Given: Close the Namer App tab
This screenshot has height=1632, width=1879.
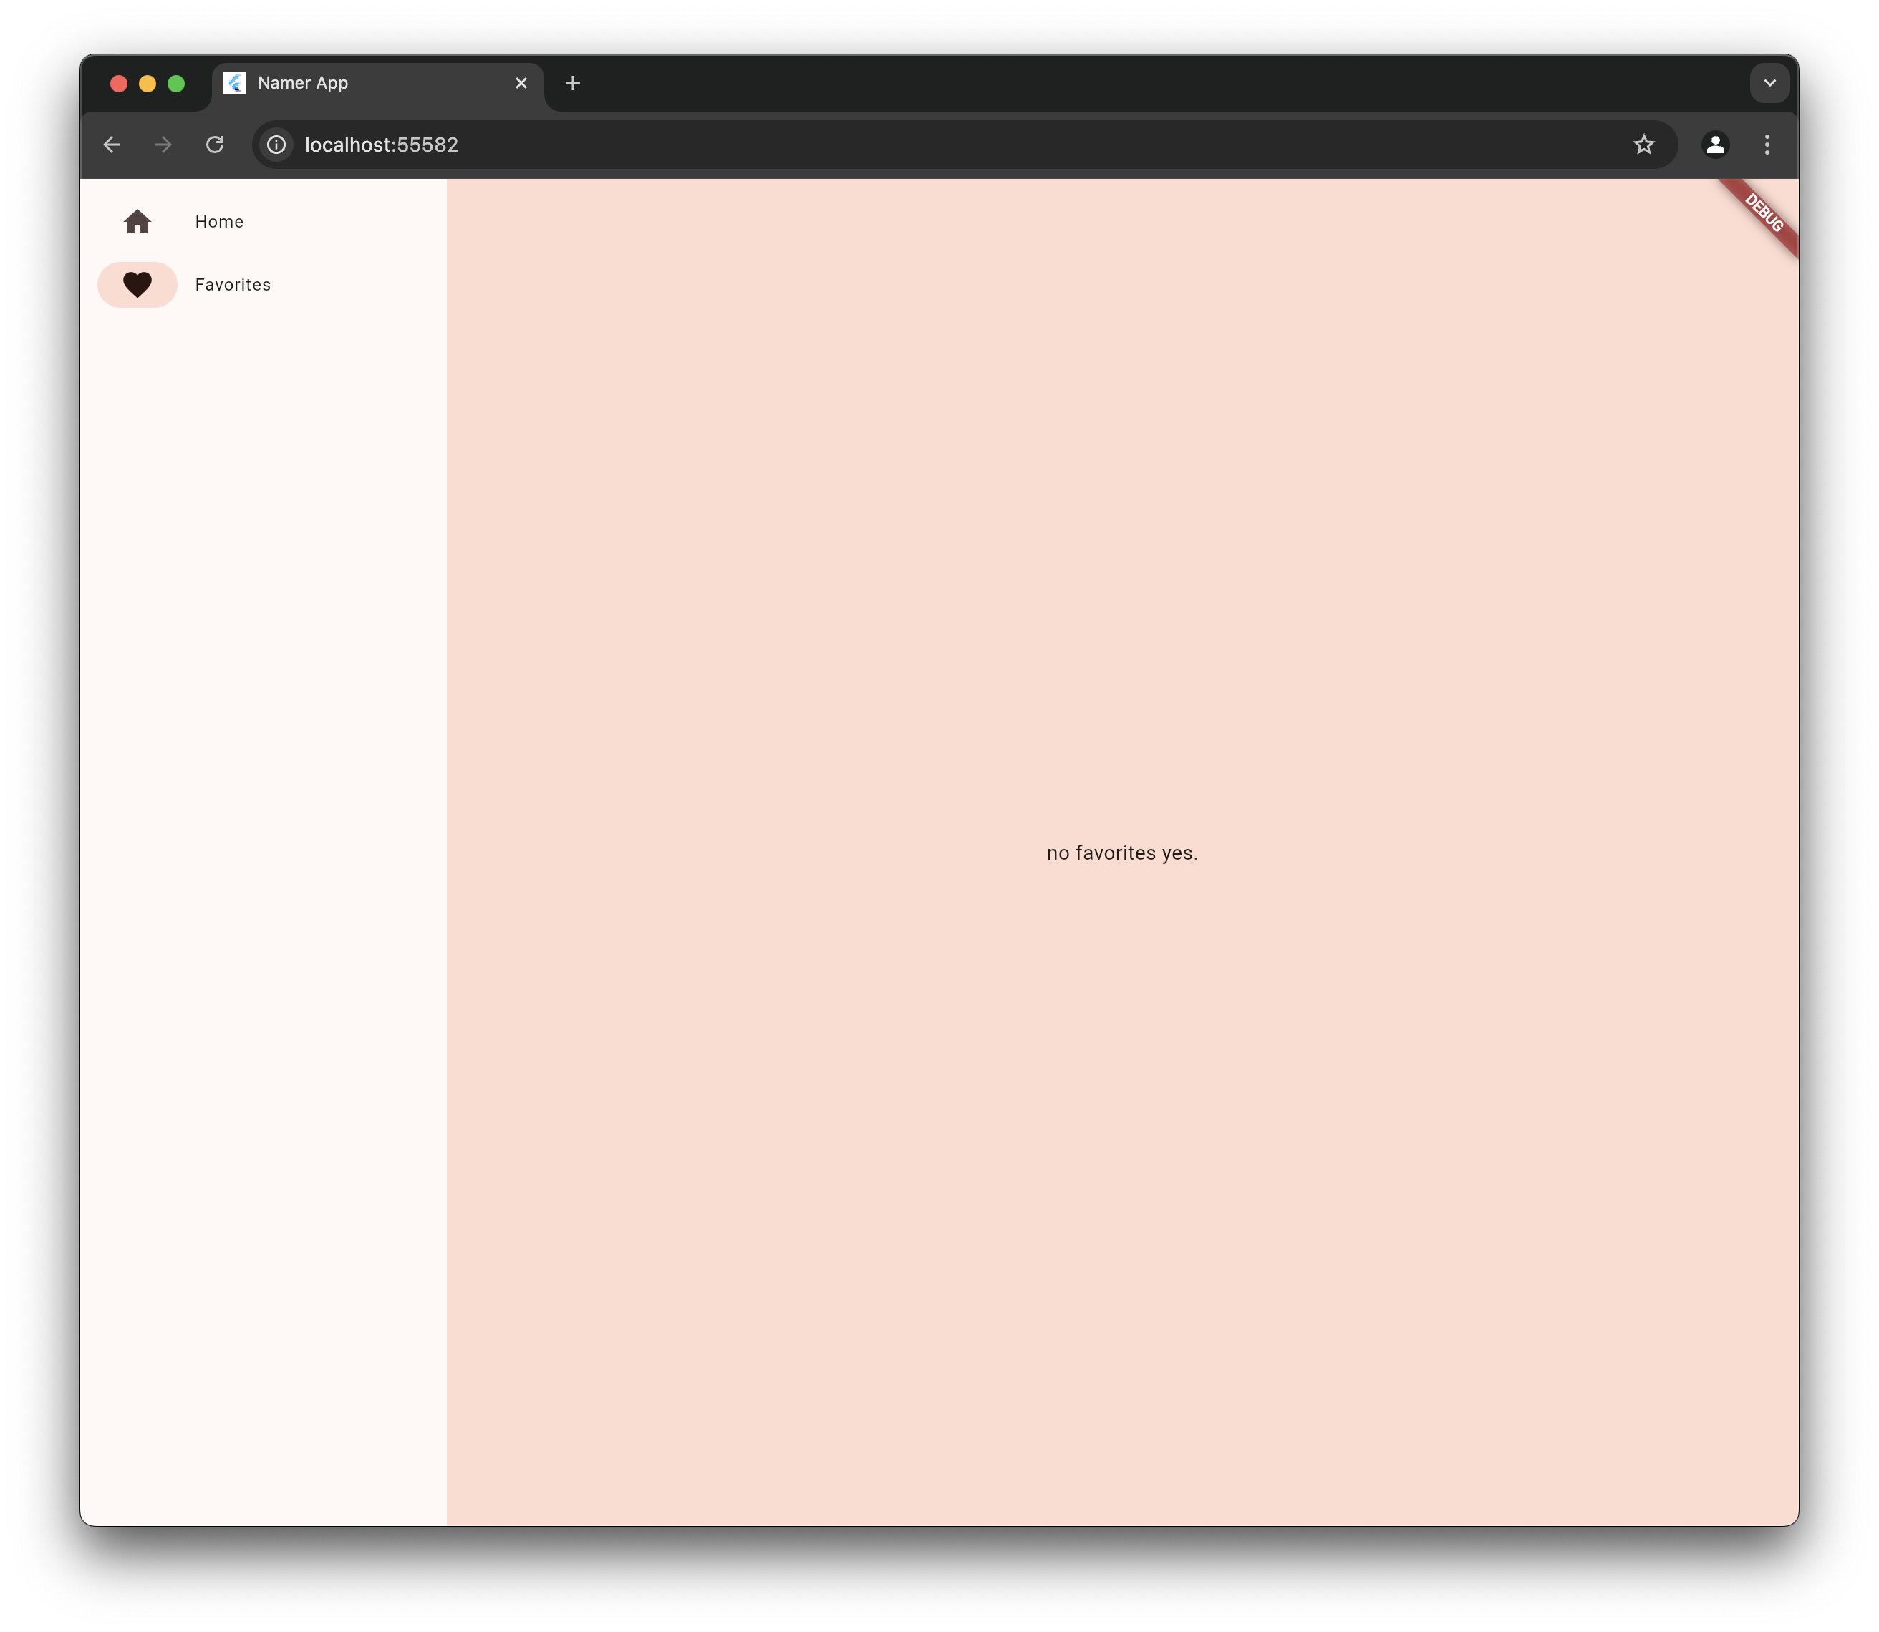Looking at the screenshot, I should tap(521, 83).
